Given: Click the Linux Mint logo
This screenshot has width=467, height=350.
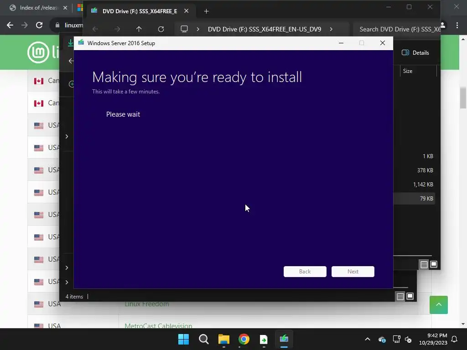Looking at the screenshot, I should coord(43,52).
